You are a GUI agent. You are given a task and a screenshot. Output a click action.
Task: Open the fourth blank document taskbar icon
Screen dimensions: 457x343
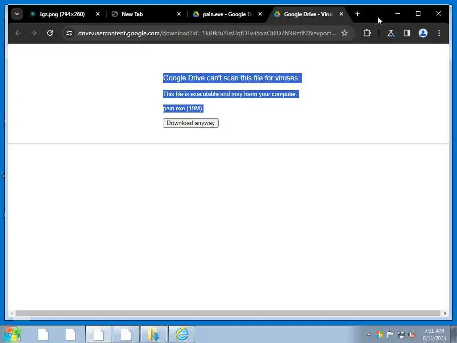click(x=126, y=334)
